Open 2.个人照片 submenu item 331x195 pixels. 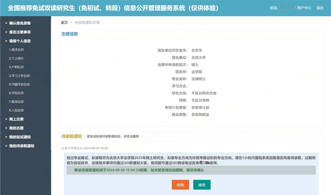tap(17, 58)
